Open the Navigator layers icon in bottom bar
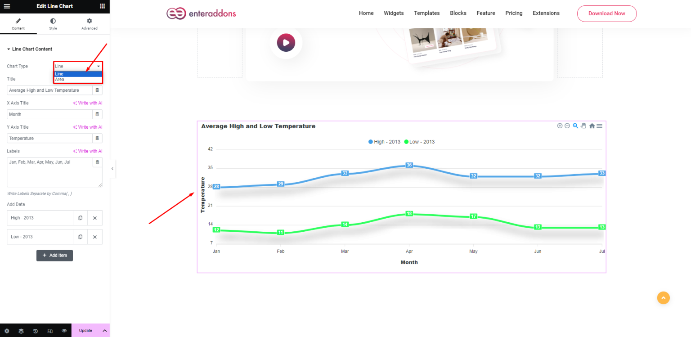The height and width of the screenshot is (337, 691). 21,330
